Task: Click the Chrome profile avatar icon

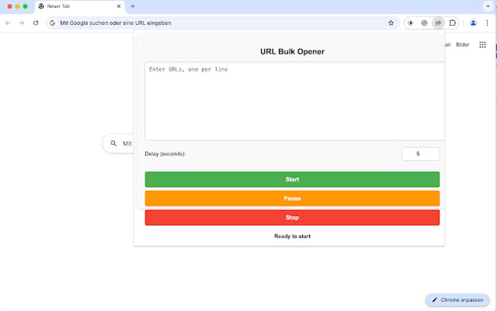Action: click(473, 22)
